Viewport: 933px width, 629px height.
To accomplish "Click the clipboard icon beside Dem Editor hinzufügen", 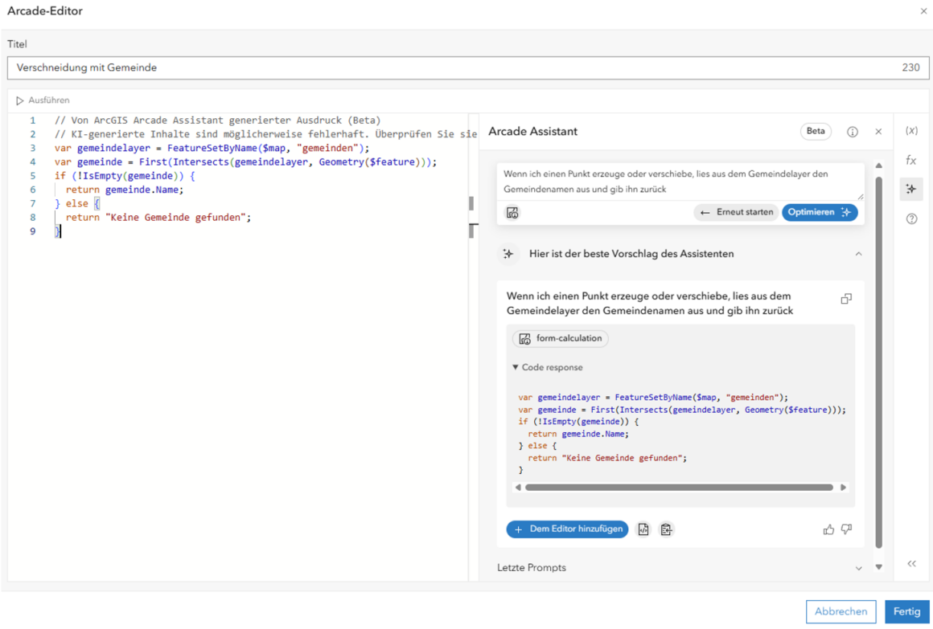I will tap(666, 529).
